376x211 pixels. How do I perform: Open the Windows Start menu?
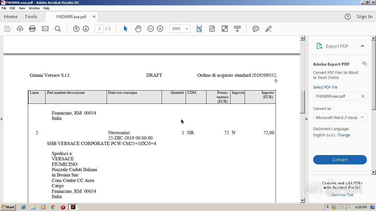[x=8, y=207]
